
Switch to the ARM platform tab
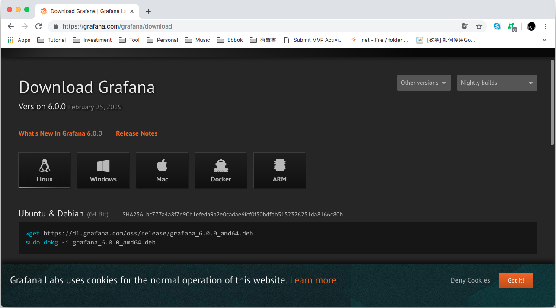tap(280, 171)
